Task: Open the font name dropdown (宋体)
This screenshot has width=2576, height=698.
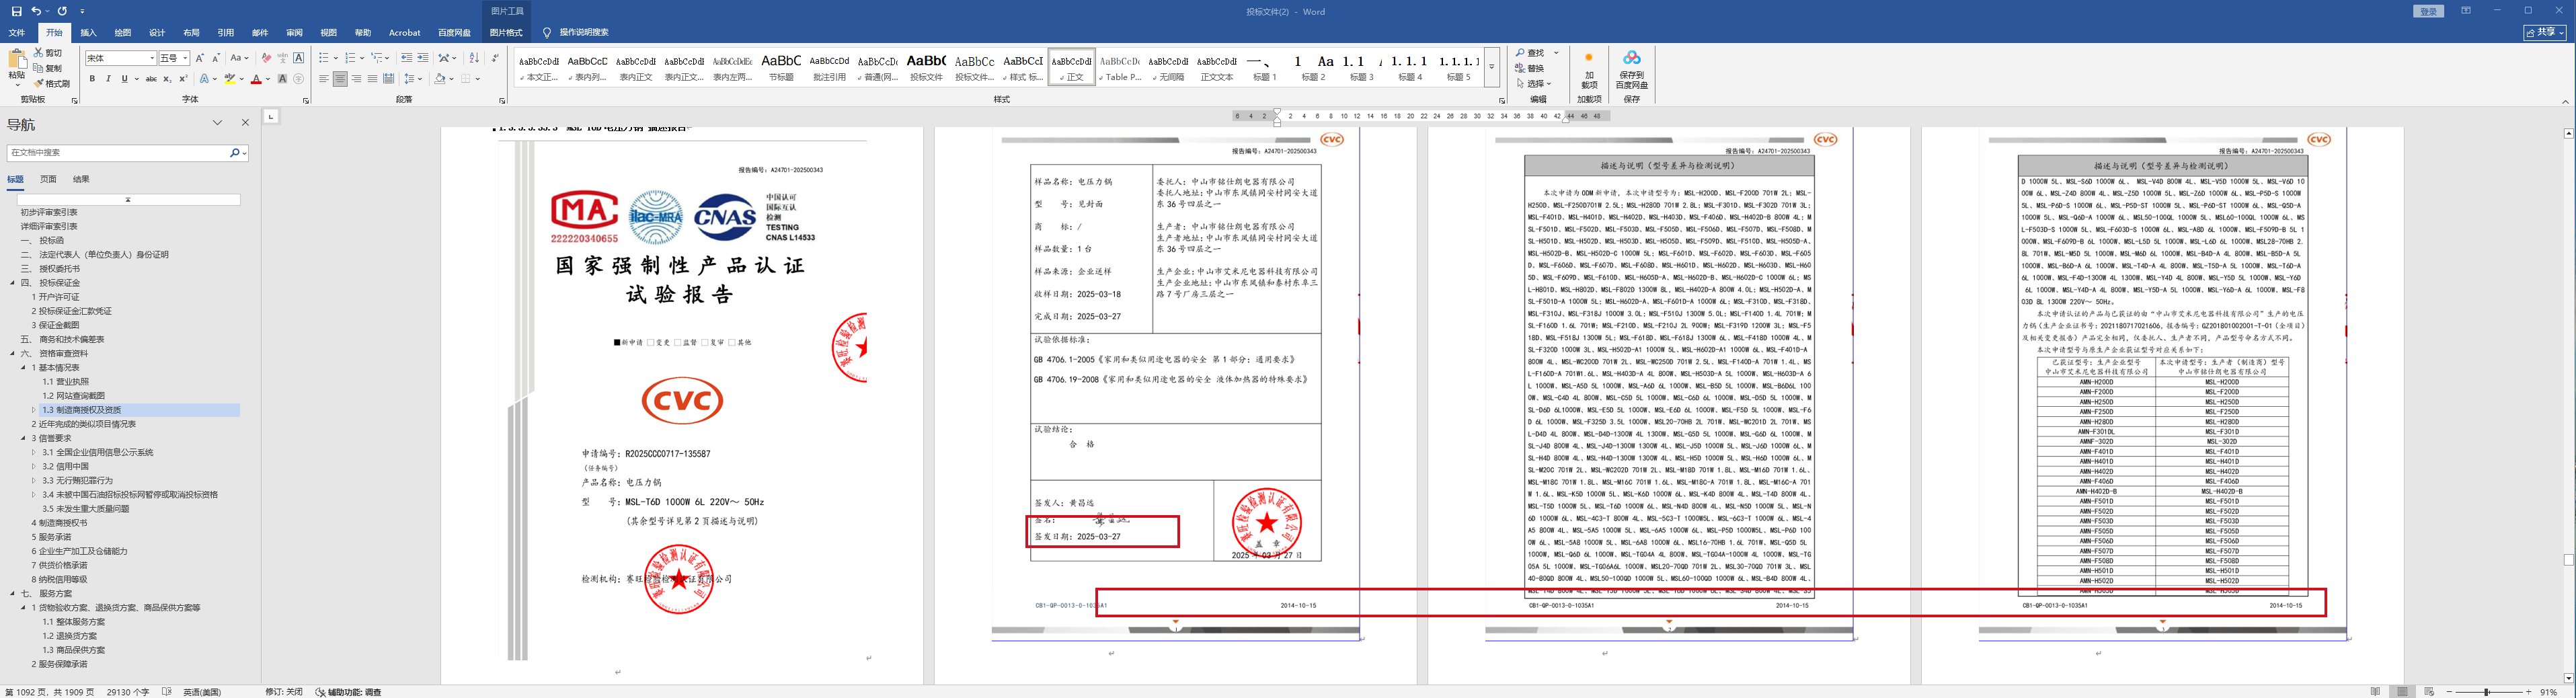Action: click(x=152, y=58)
